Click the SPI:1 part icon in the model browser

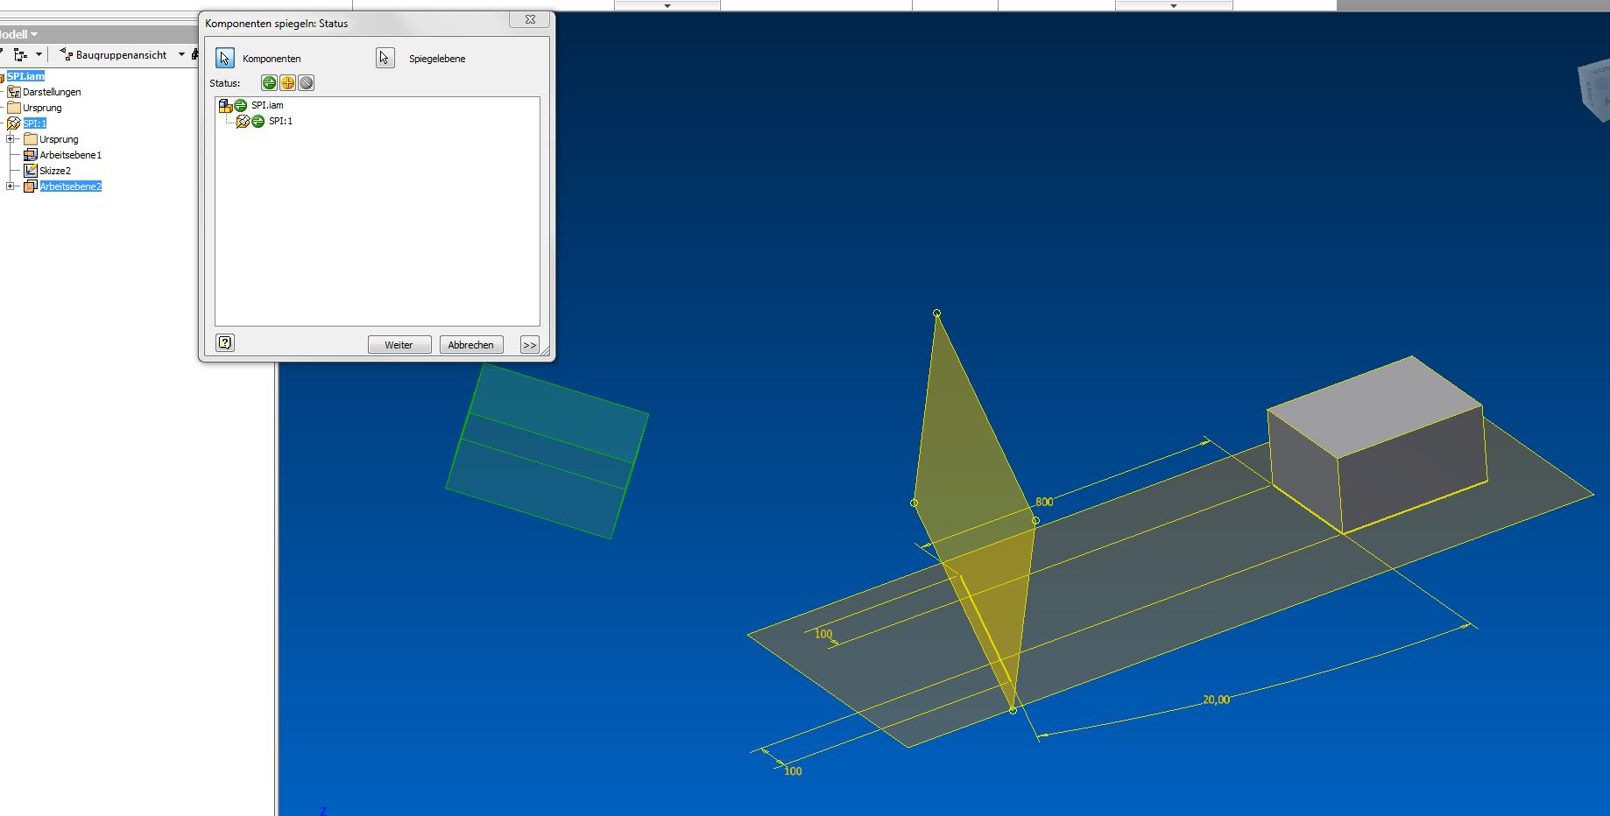(14, 123)
